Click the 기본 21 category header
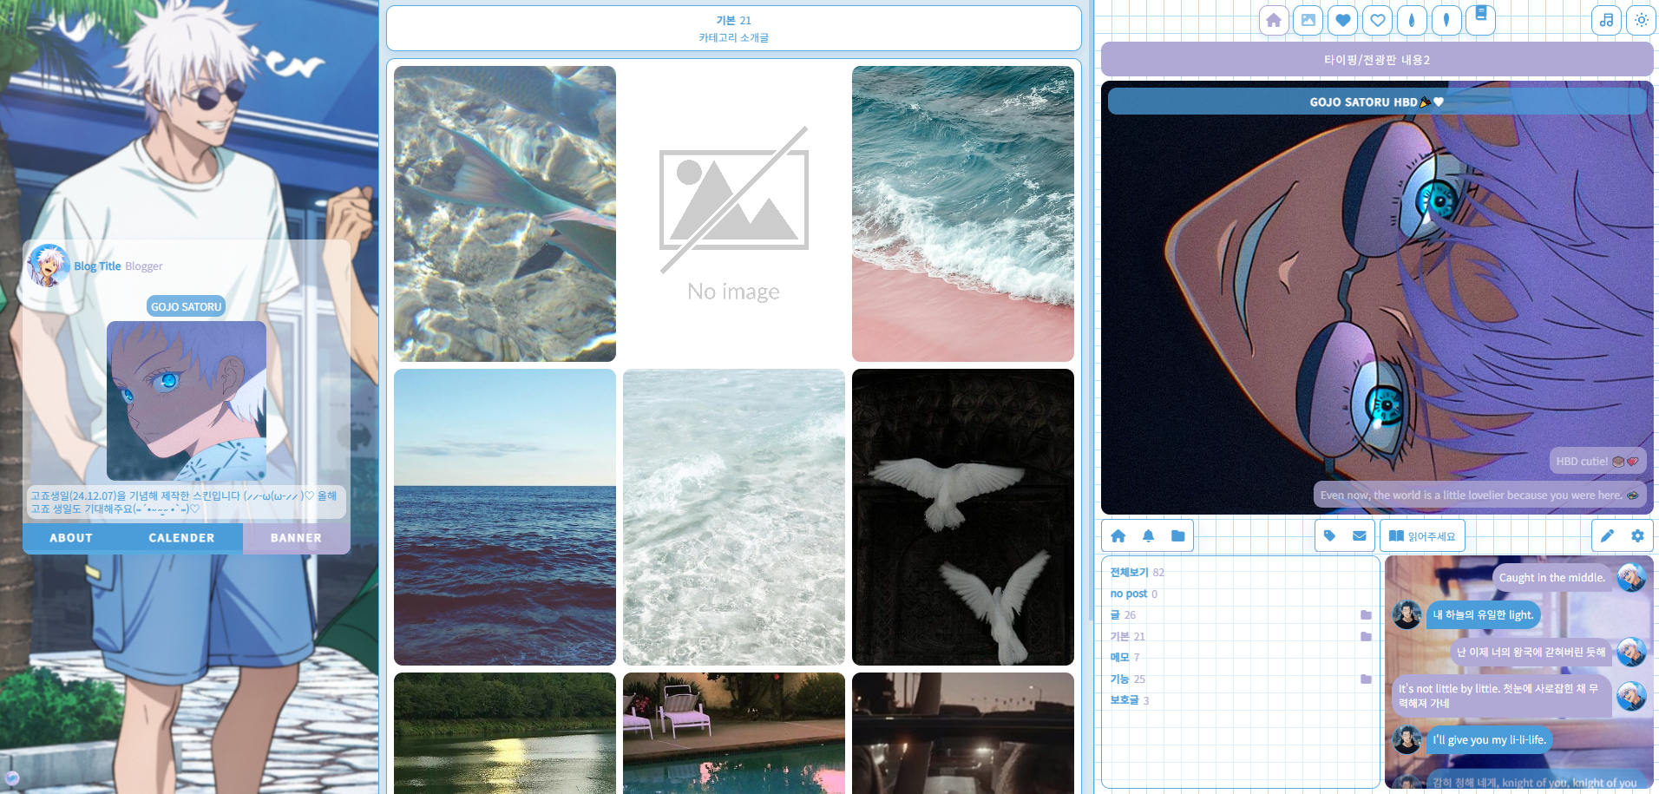The width and height of the screenshot is (1659, 794). click(x=733, y=21)
